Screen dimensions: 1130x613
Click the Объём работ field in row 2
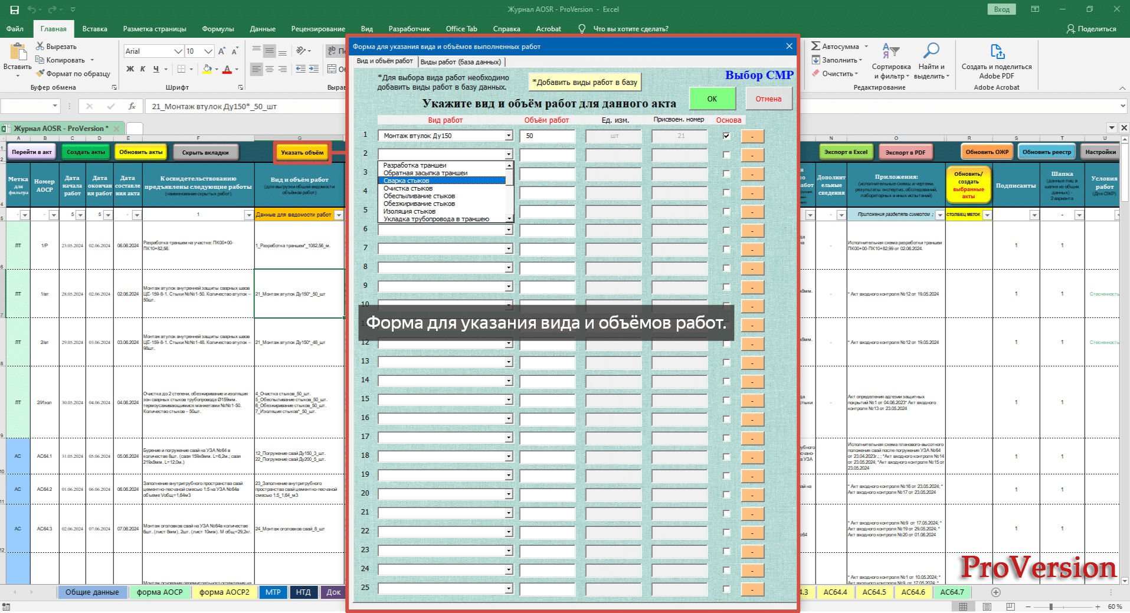pos(547,155)
